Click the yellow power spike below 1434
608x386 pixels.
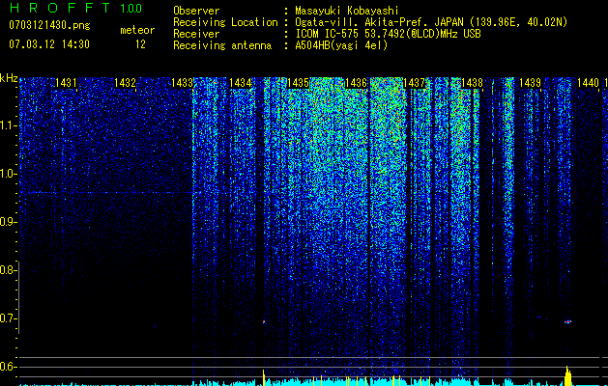click(x=264, y=377)
